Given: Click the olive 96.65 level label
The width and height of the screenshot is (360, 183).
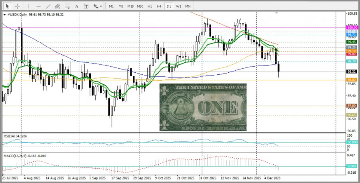Looking at the screenshot, I should coord(352,115).
